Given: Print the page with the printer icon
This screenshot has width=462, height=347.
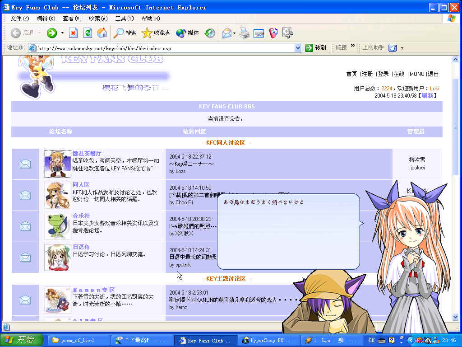Looking at the screenshot, I should coord(244,33).
